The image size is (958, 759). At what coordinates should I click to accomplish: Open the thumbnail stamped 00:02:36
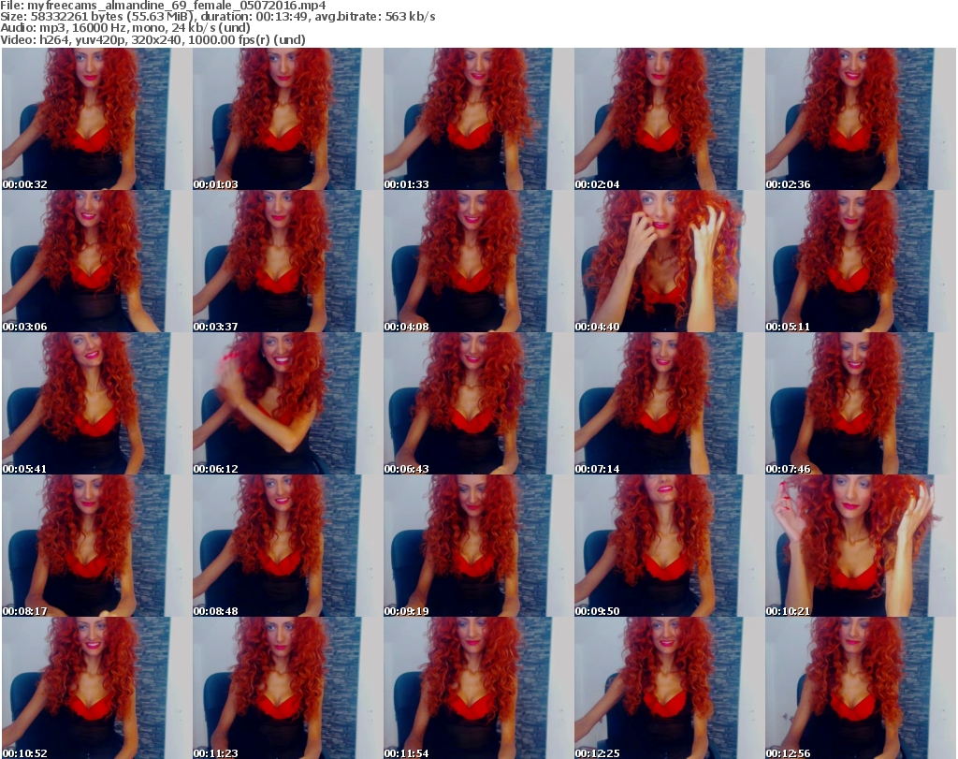click(860, 119)
